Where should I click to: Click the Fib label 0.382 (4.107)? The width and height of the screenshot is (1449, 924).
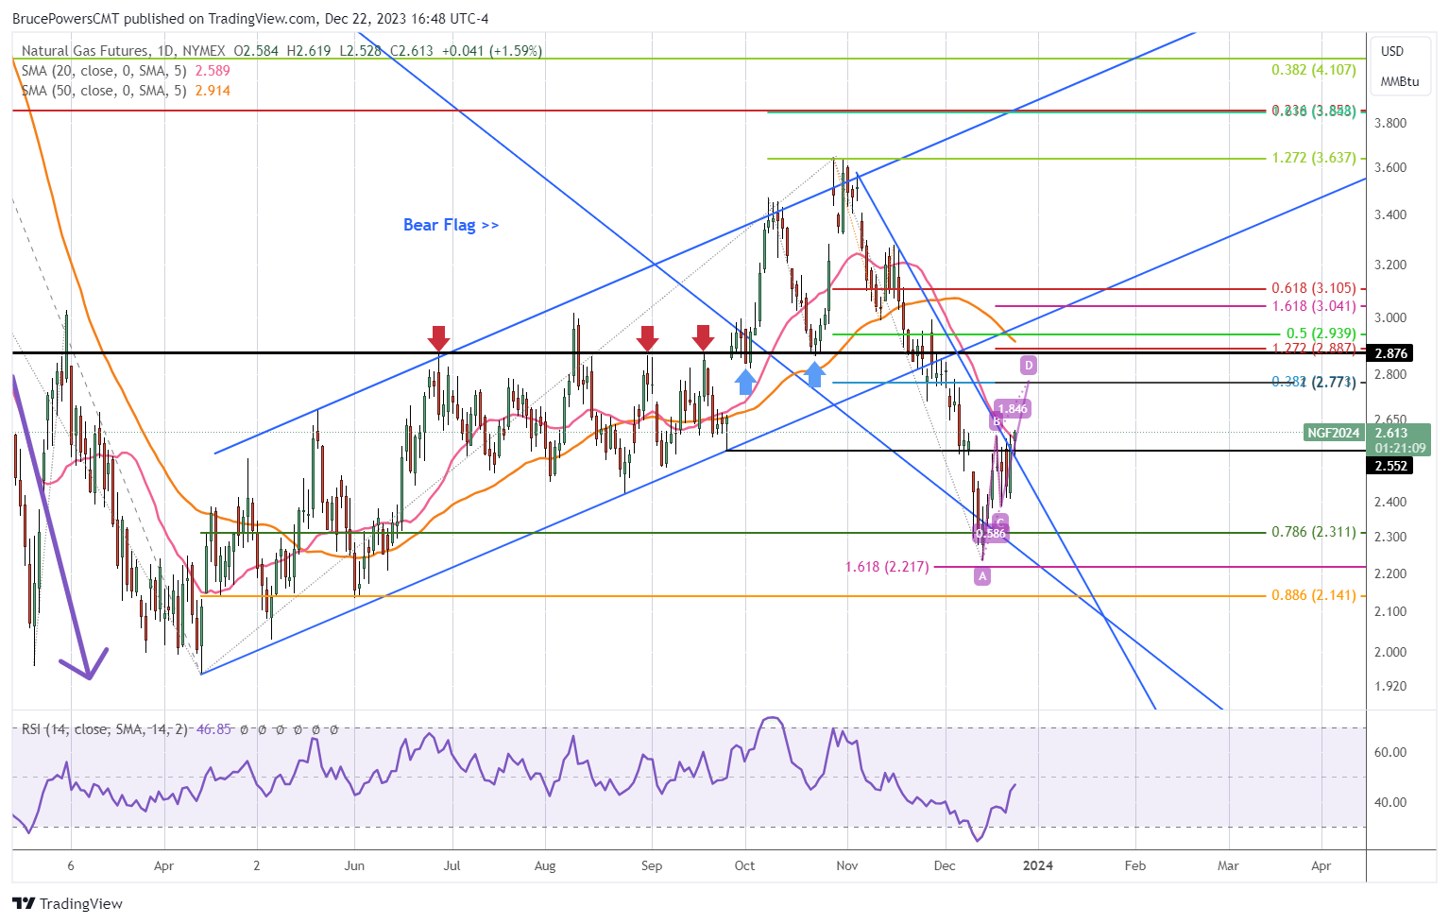tap(1314, 70)
